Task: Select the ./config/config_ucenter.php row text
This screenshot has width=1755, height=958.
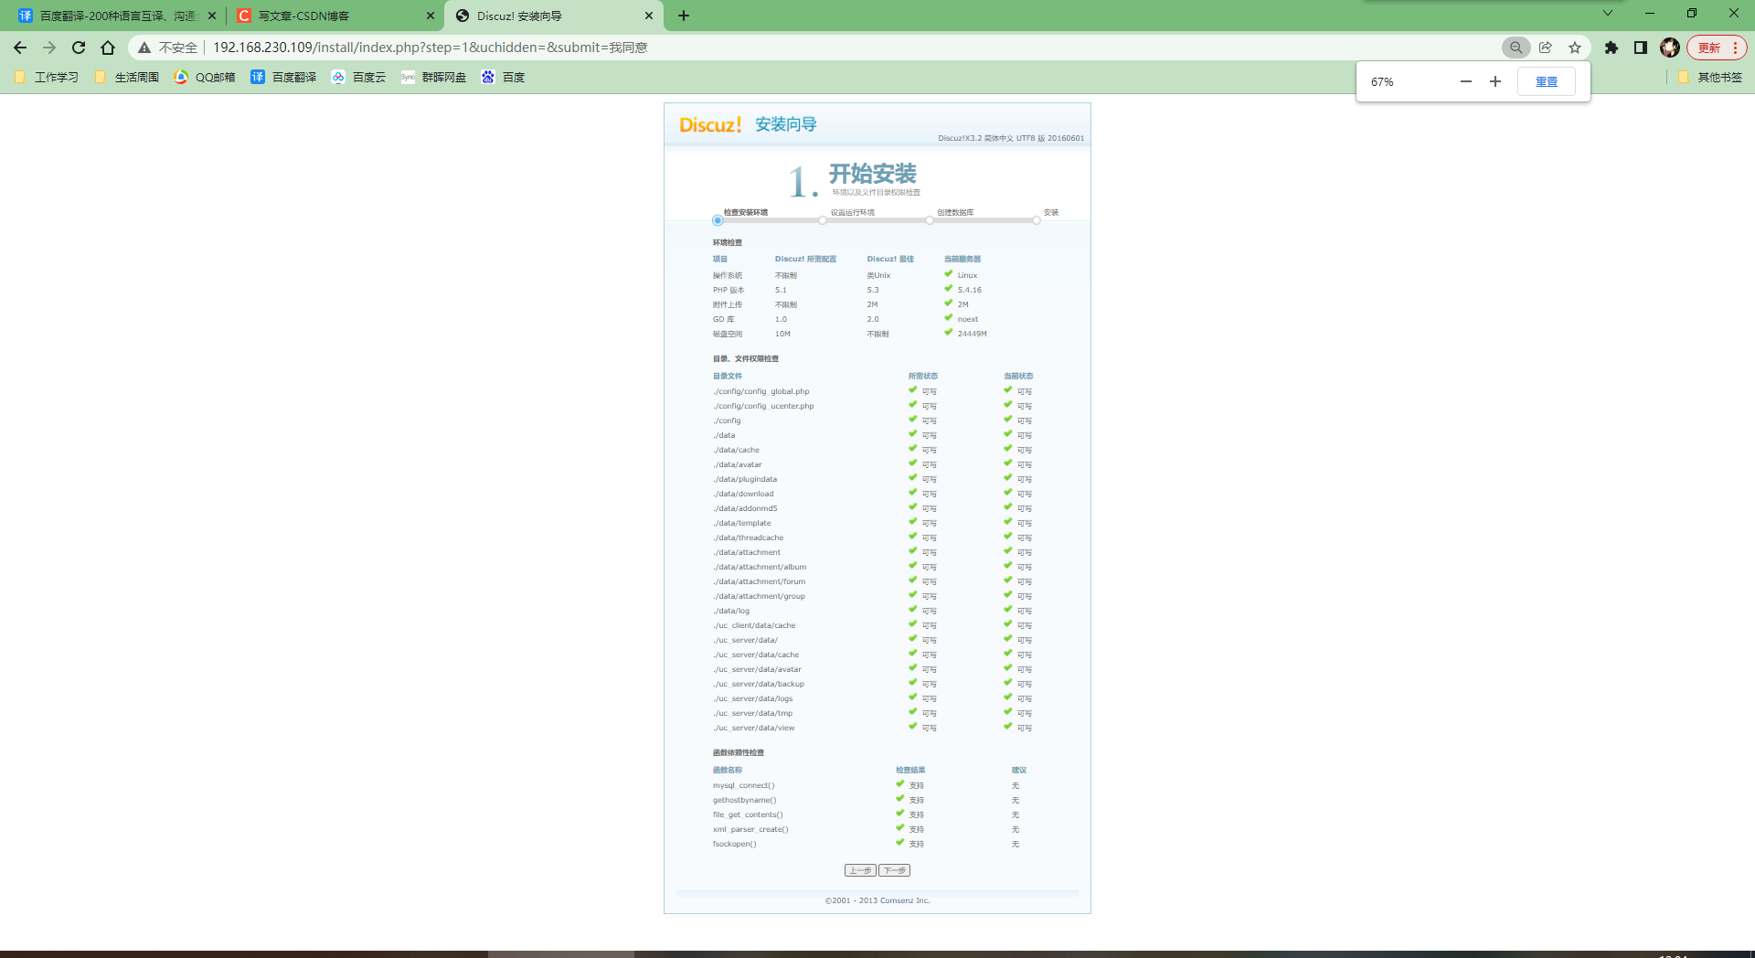Action: pos(763,406)
